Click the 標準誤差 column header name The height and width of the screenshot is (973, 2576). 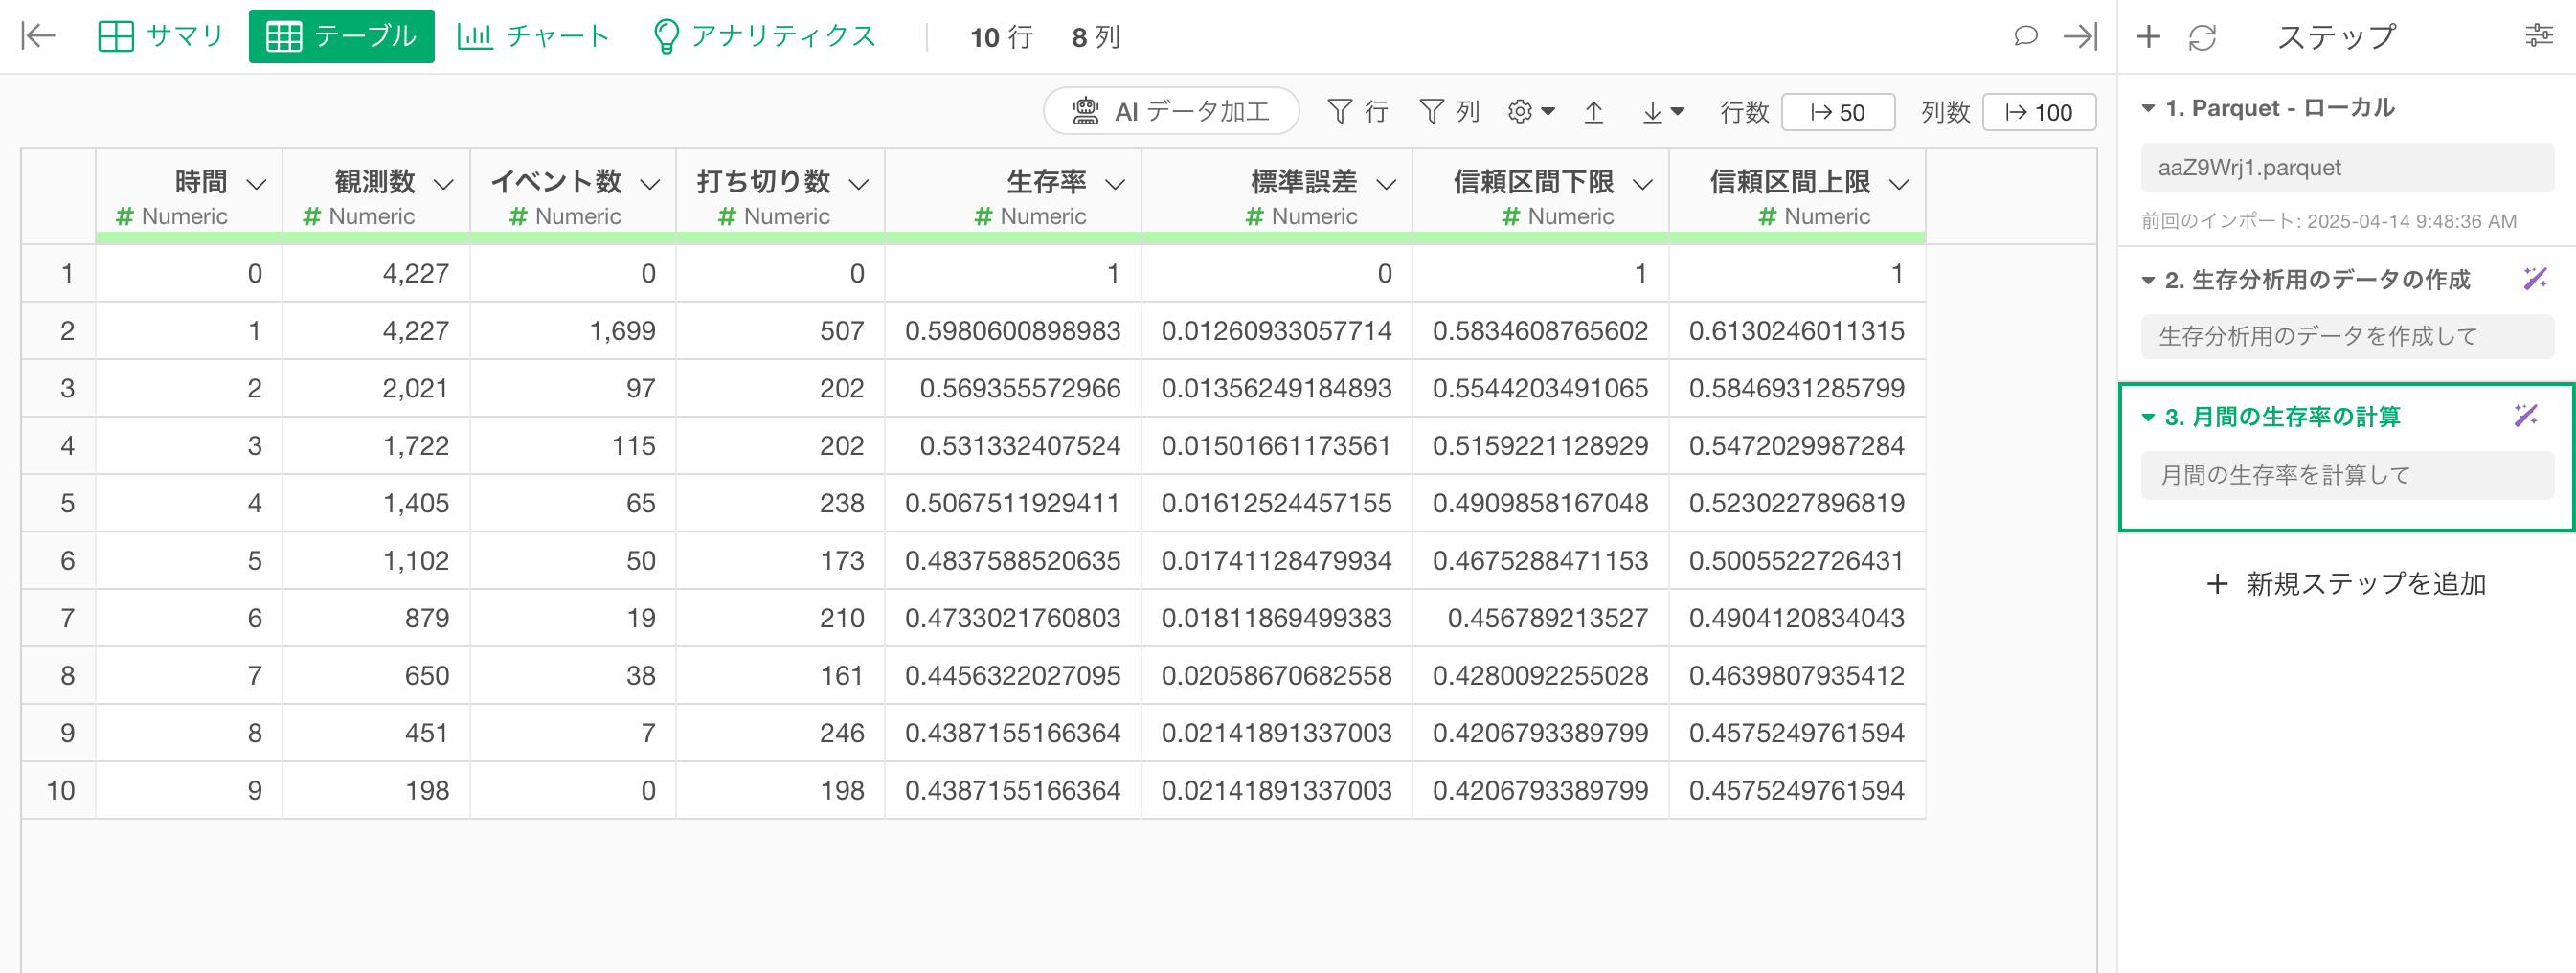(x=1304, y=182)
